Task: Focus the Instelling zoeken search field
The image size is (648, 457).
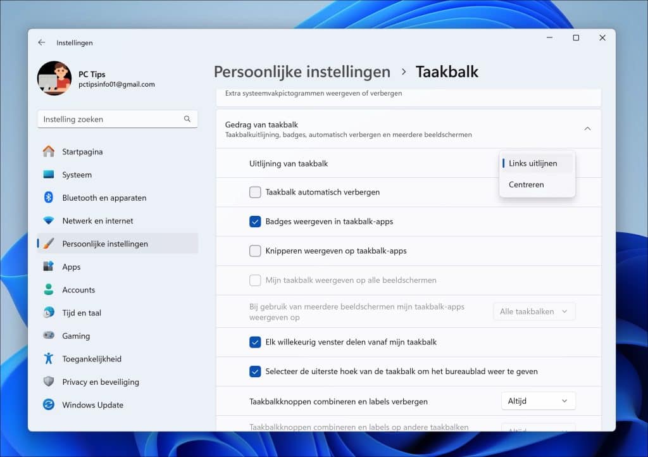Action: [117, 119]
